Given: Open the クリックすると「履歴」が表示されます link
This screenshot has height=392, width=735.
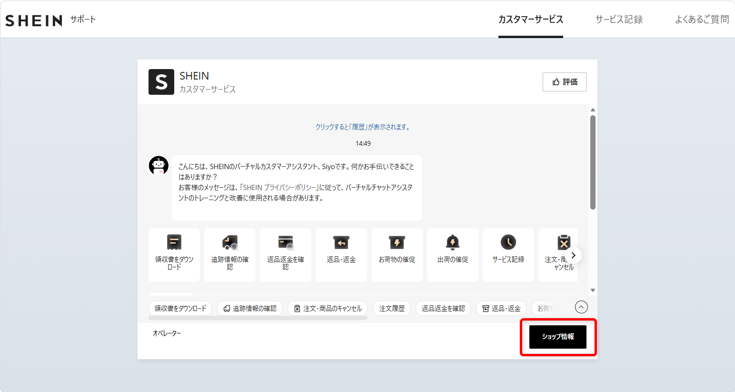Looking at the screenshot, I should (363, 127).
